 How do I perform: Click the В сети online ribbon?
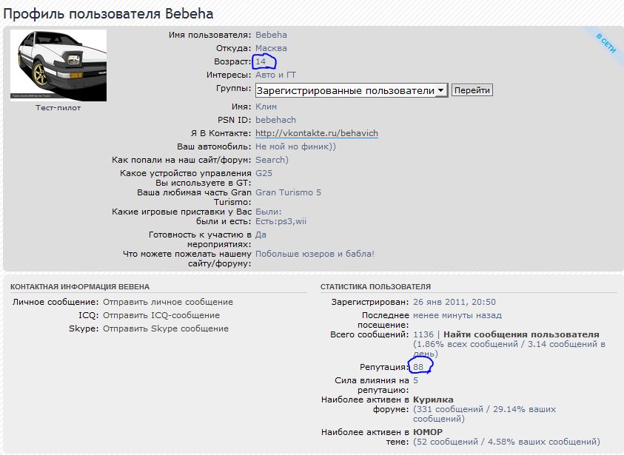pyautogui.click(x=605, y=44)
